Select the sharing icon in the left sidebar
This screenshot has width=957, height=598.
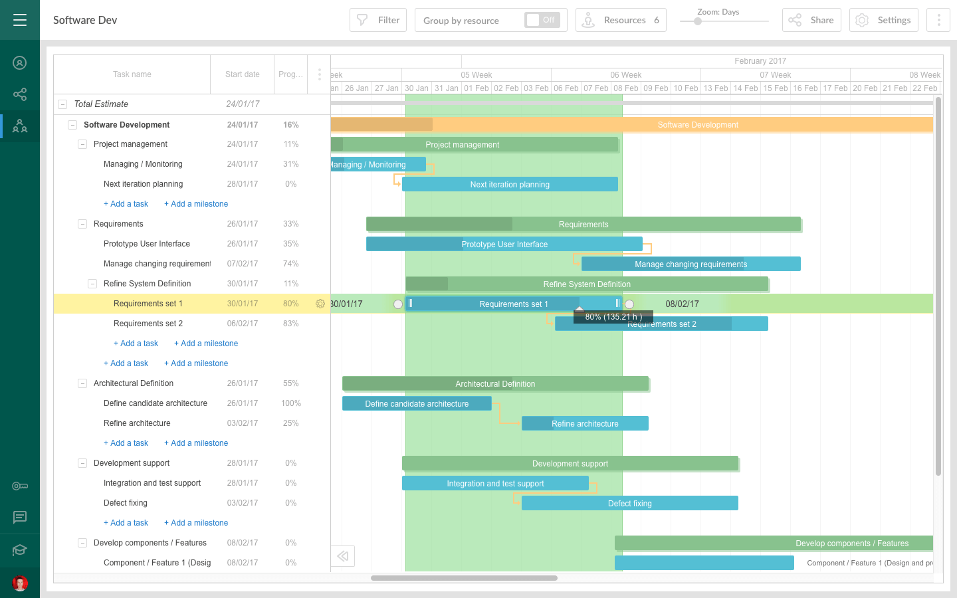point(19,94)
